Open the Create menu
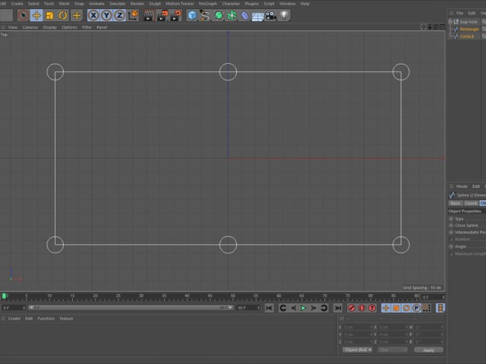Screen dimensions: 486x364 click(x=17, y=4)
